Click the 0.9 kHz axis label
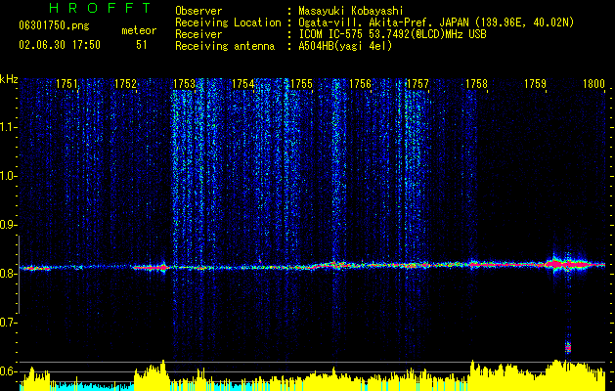Screen dimensions: 615x391 point(8,225)
